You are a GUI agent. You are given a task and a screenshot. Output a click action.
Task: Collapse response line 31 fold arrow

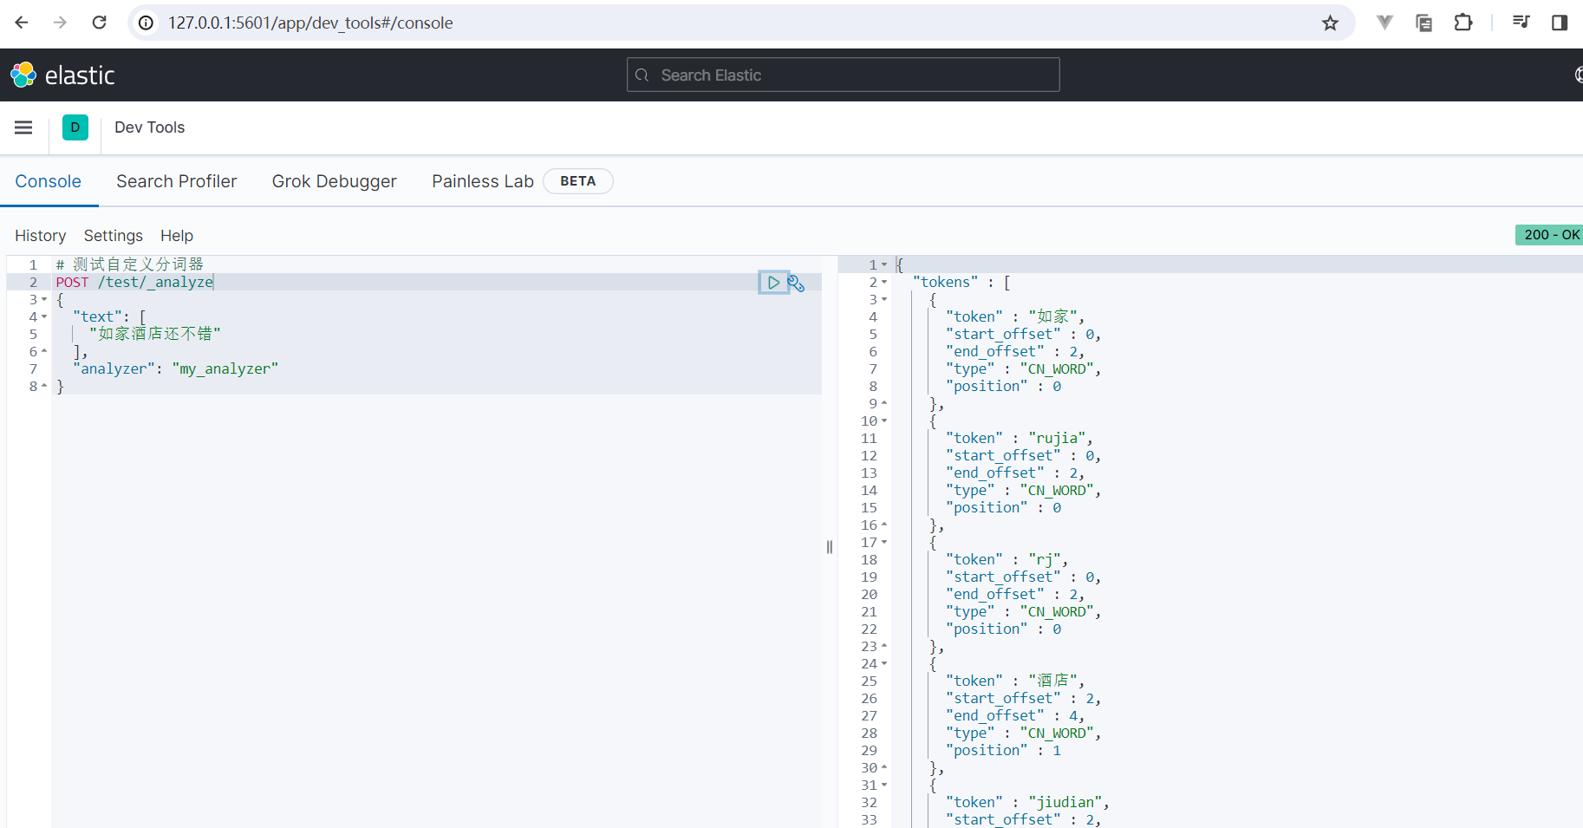coord(884,785)
